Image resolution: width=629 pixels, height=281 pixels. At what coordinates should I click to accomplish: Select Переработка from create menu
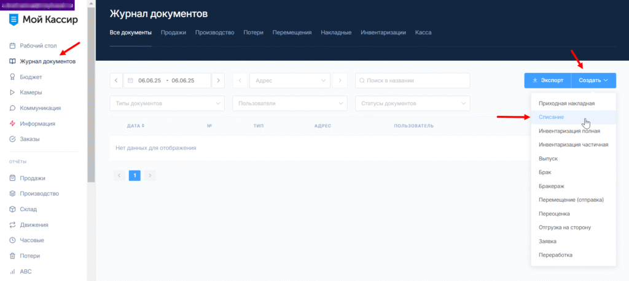(573, 255)
